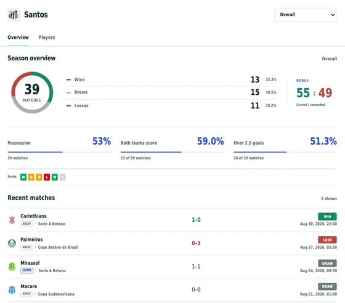The height and width of the screenshot is (303, 345).
Task: Click the HOME tag under Mirassol
Action: point(27,270)
